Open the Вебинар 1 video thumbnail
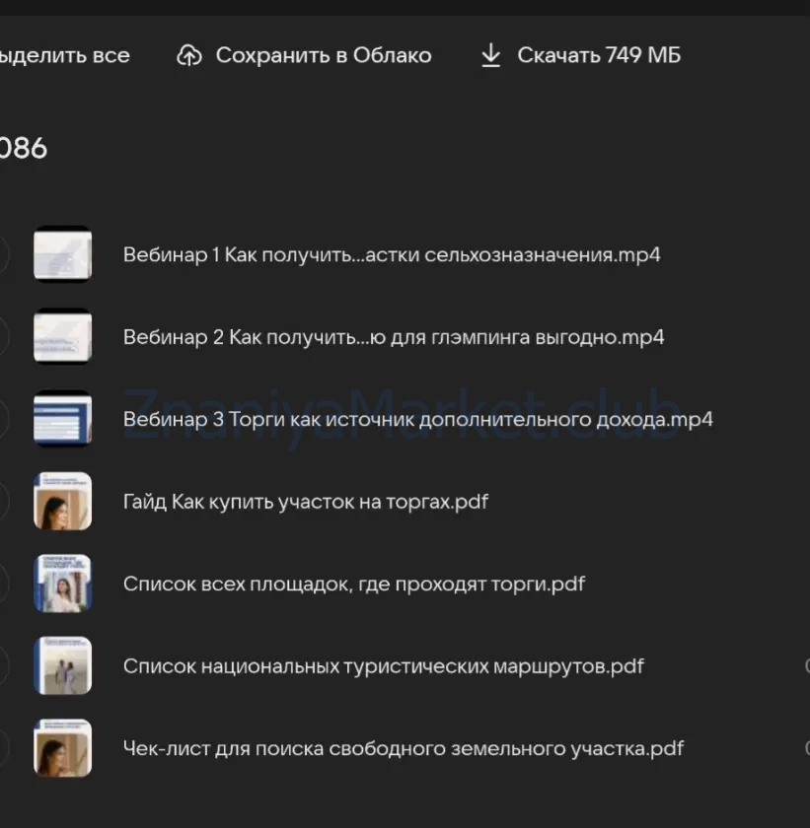Viewport: 810px width, 828px height. click(63, 254)
